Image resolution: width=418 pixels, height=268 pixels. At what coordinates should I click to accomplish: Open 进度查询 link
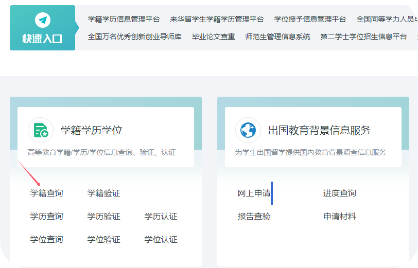click(x=339, y=193)
